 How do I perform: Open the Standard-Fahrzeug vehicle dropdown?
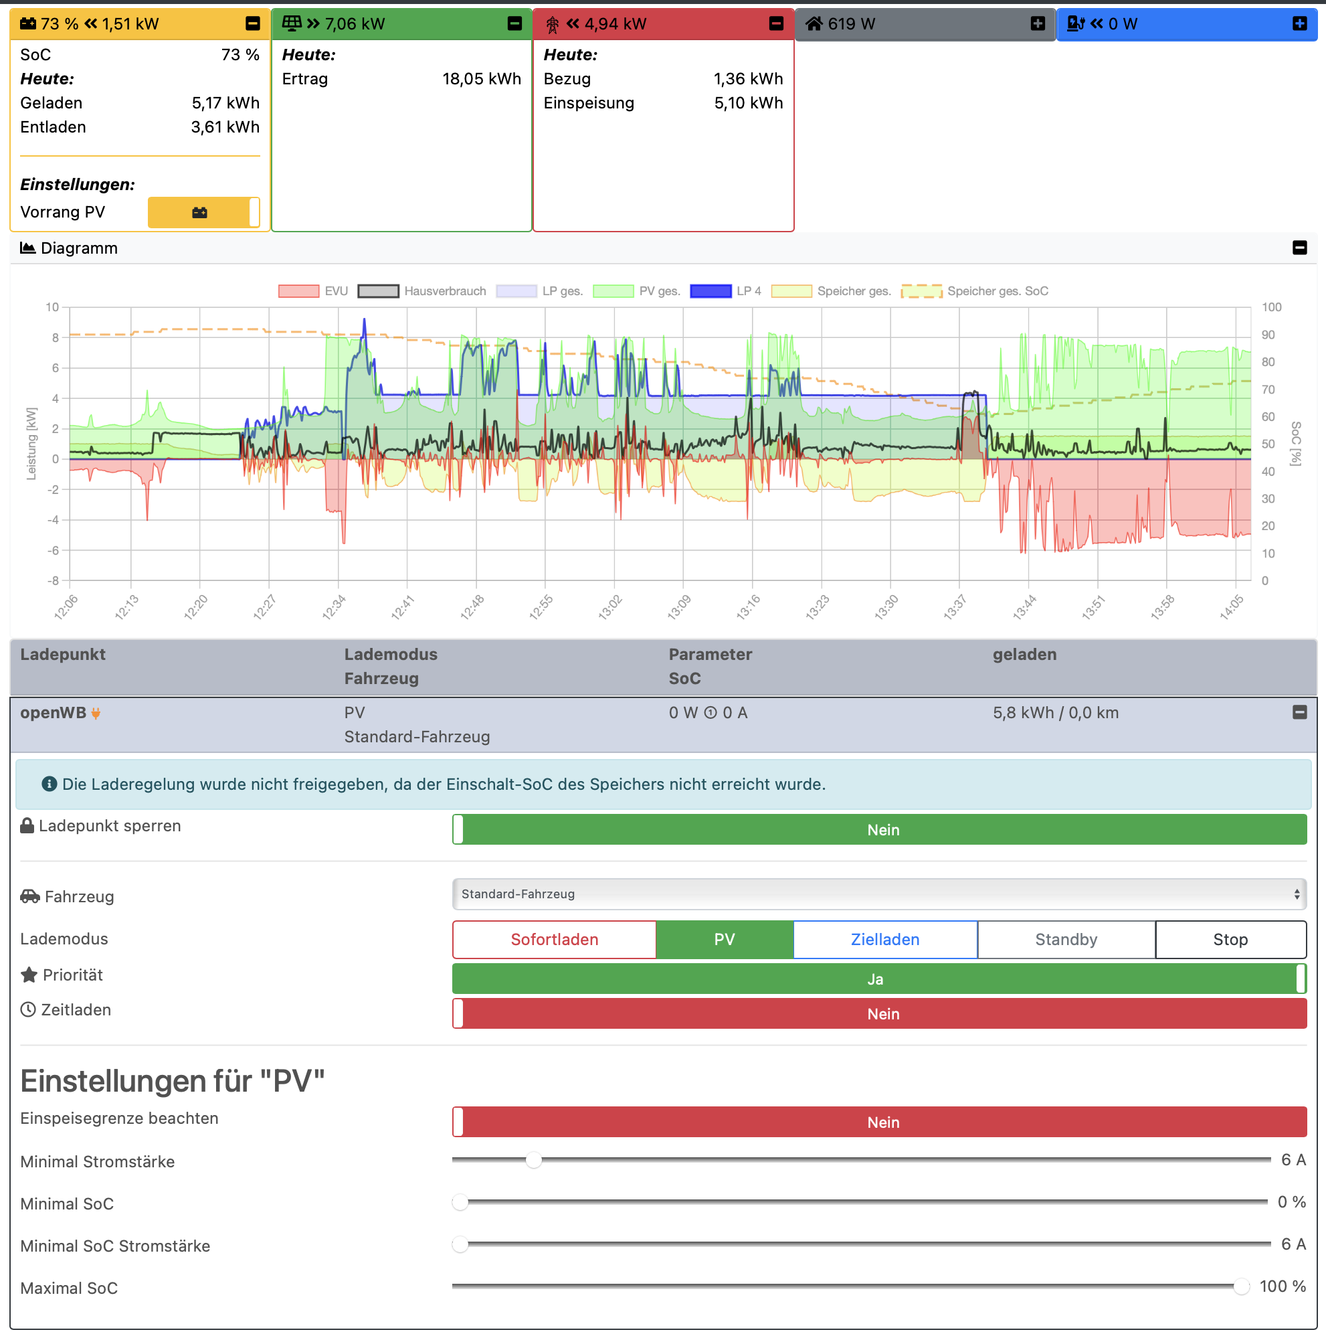coord(879,894)
